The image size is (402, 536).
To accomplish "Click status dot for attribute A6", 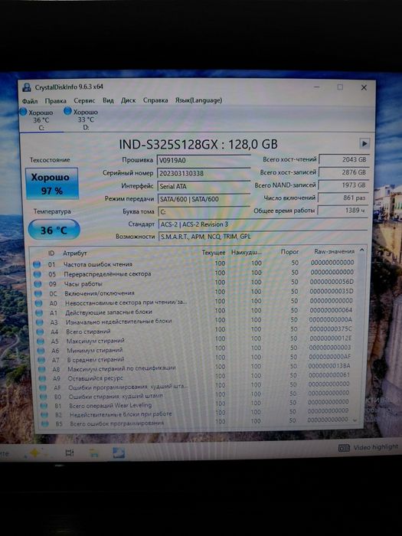I will pyautogui.click(x=41, y=351).
